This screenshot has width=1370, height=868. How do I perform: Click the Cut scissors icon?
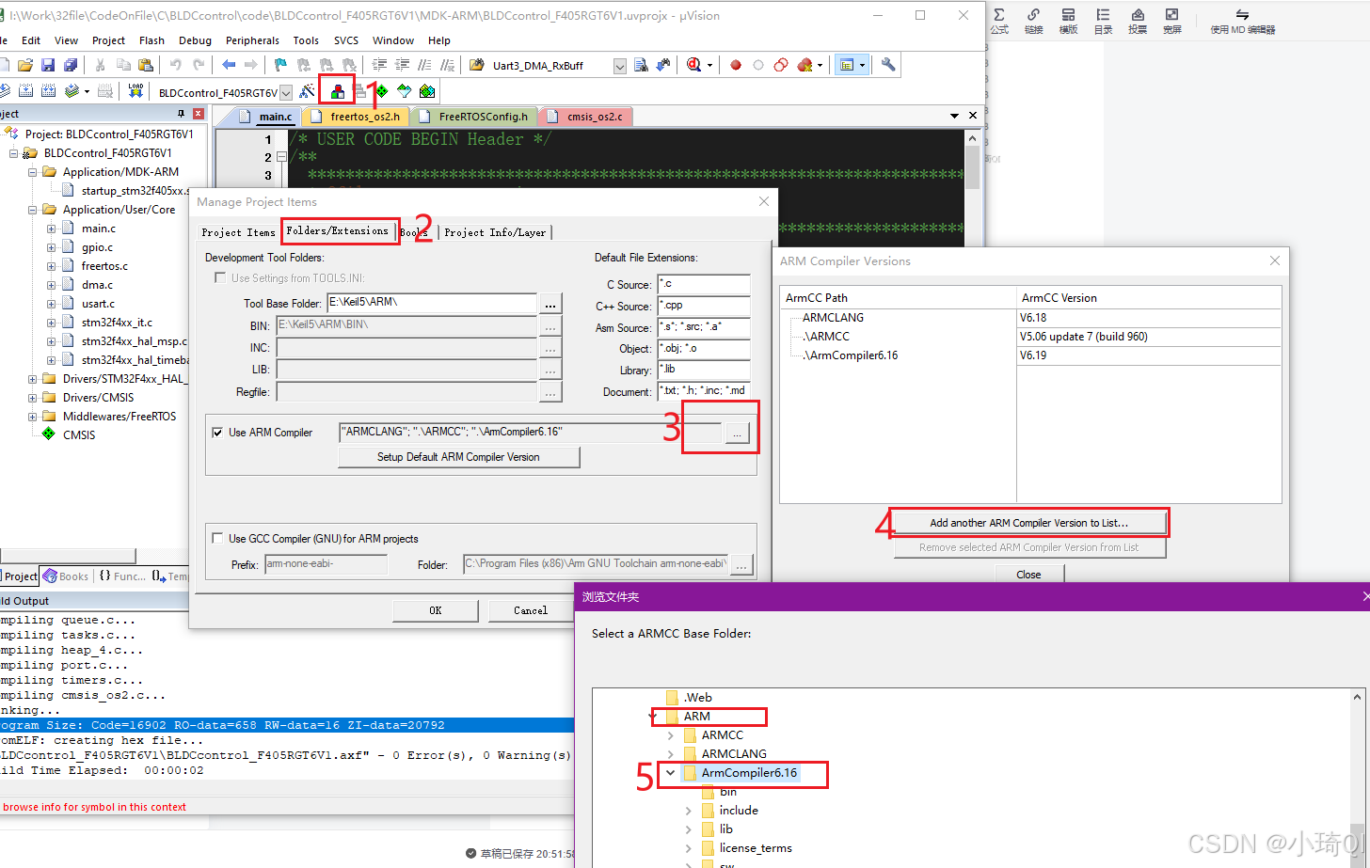[x=100, y=65]
